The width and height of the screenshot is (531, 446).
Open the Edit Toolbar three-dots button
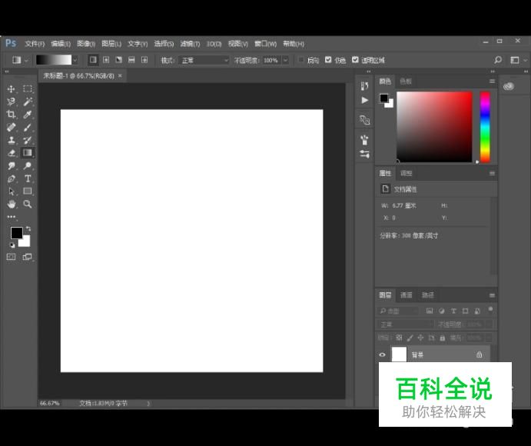click(x=12, y=217)
